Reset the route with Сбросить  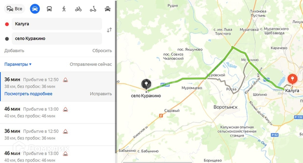102,51
